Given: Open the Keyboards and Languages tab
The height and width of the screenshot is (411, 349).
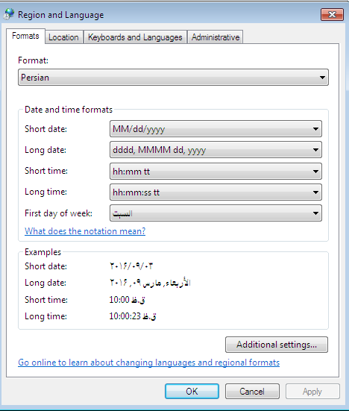Looking at the screenshot, I should (x=135, y=37).
